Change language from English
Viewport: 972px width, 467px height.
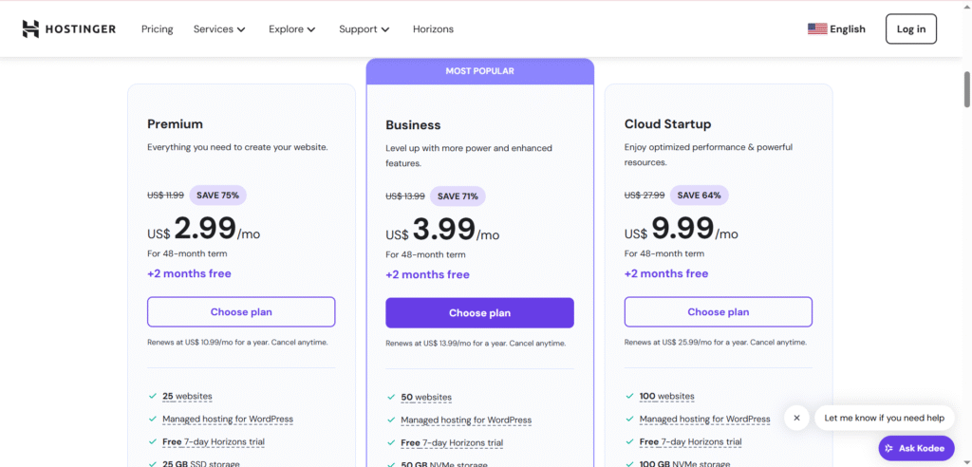point(836,29)
